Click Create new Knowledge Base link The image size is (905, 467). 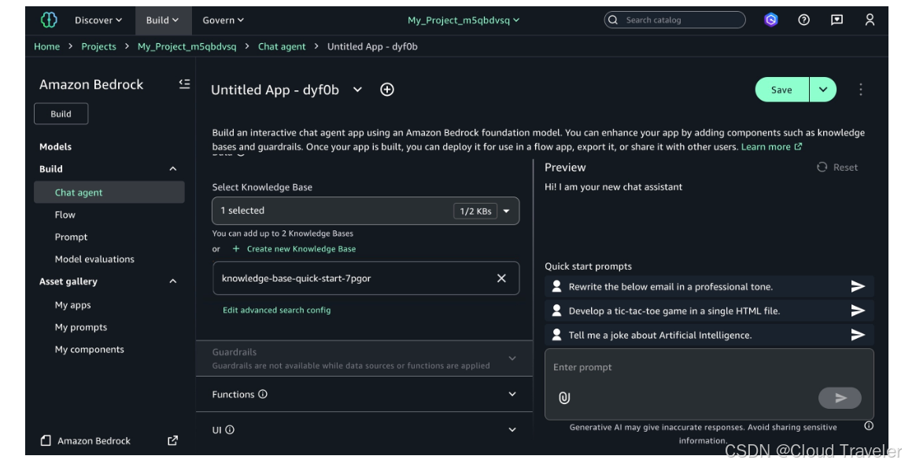tap(294, 249)
